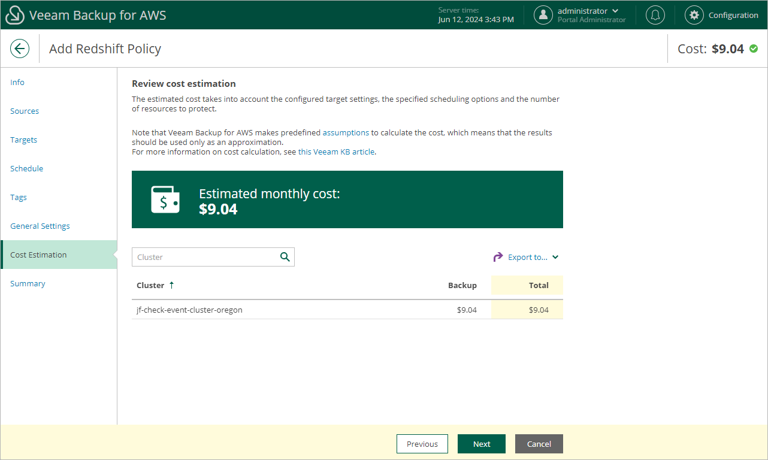Click the Backup column header
The width and height of the screenshot is (768, 460).
point(462,285)
